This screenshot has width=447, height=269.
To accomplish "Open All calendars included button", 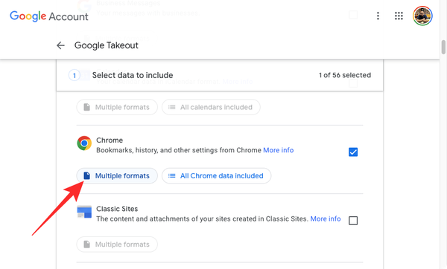I will click(211, 107).
